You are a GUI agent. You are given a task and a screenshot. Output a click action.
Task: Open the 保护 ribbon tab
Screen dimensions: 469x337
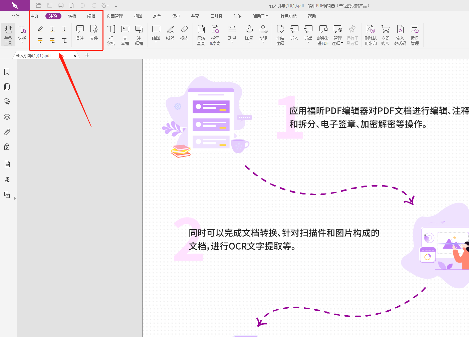176,16
